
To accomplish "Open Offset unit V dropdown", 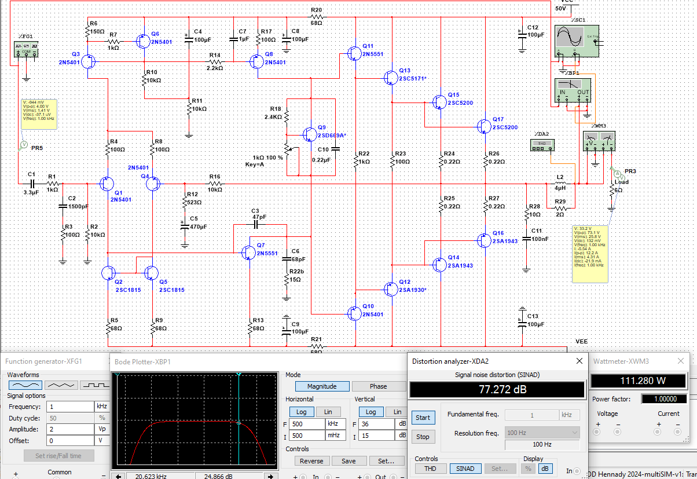I will coord(101,441).
